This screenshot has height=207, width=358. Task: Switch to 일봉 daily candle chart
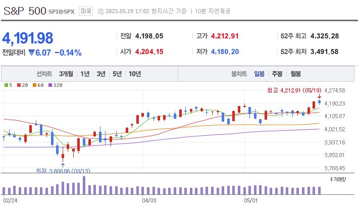(x=259, y=74)
